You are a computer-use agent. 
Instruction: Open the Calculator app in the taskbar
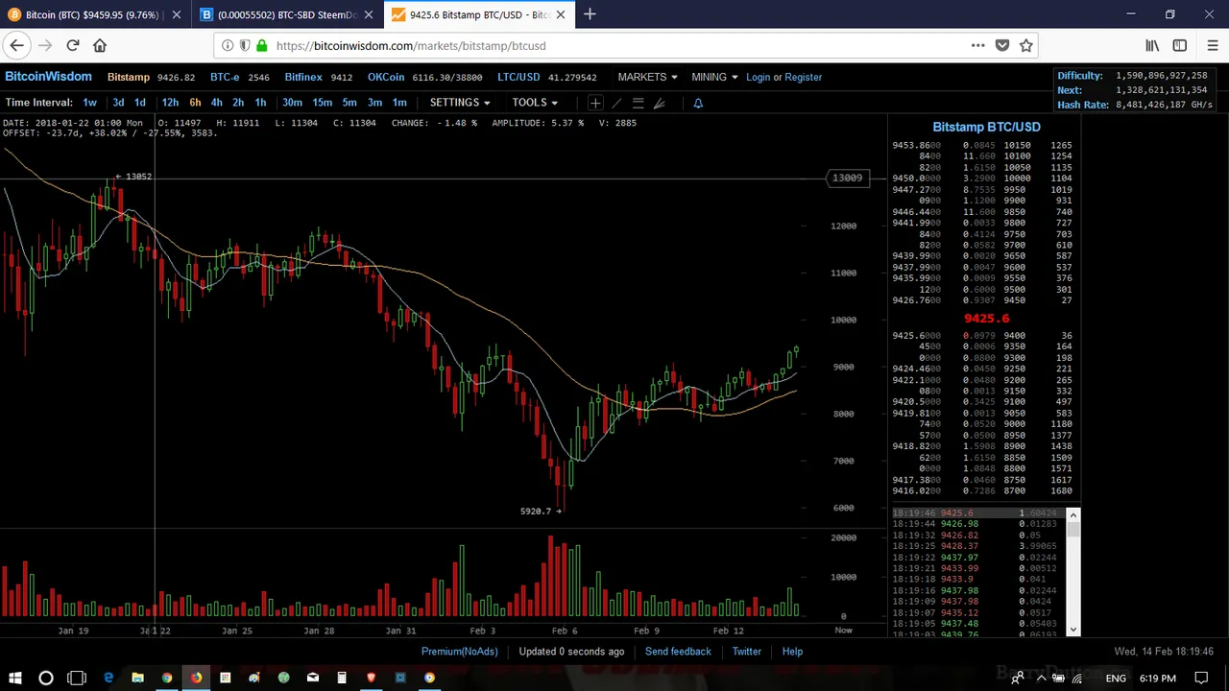[342, 679]
